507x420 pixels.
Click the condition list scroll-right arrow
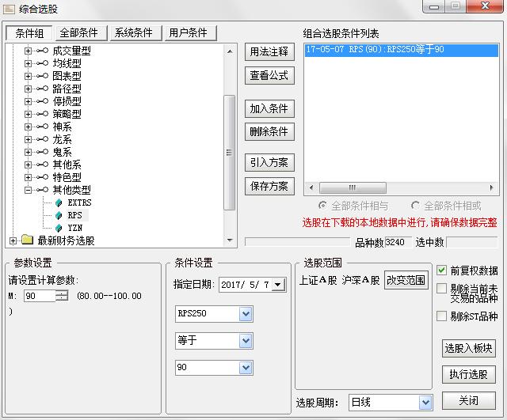pyautogui.click(x=491, y=187)
